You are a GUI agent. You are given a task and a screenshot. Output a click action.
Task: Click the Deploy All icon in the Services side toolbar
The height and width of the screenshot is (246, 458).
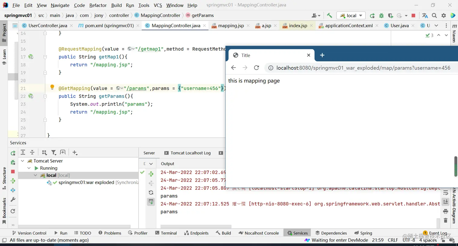tap(13, 181)
